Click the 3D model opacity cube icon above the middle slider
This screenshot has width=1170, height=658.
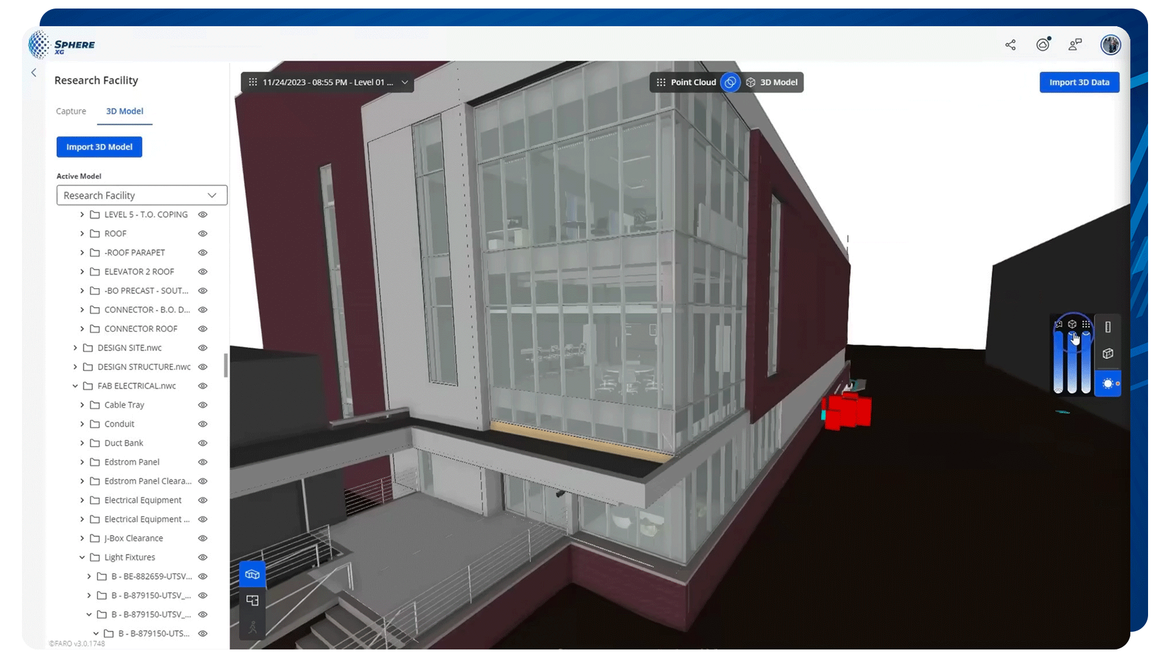coord(1072,324)
